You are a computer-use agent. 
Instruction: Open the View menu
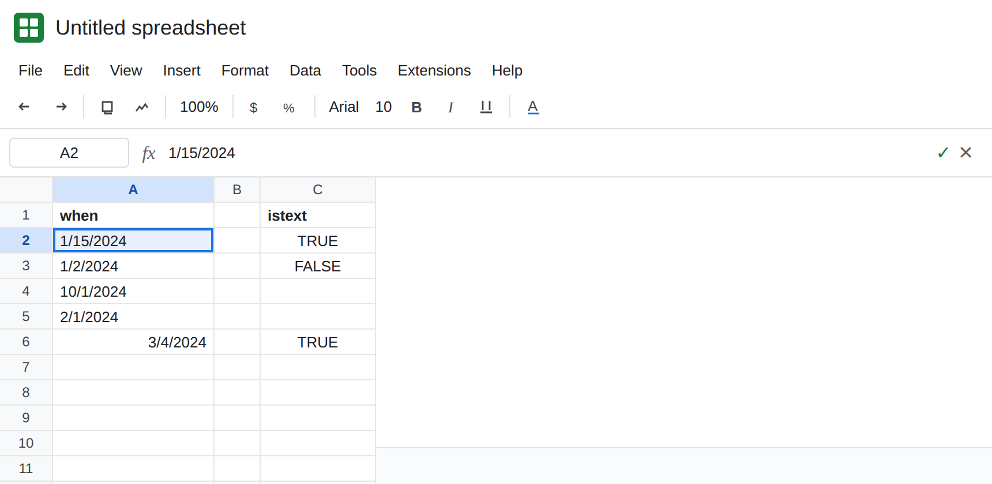coord(126,70)
